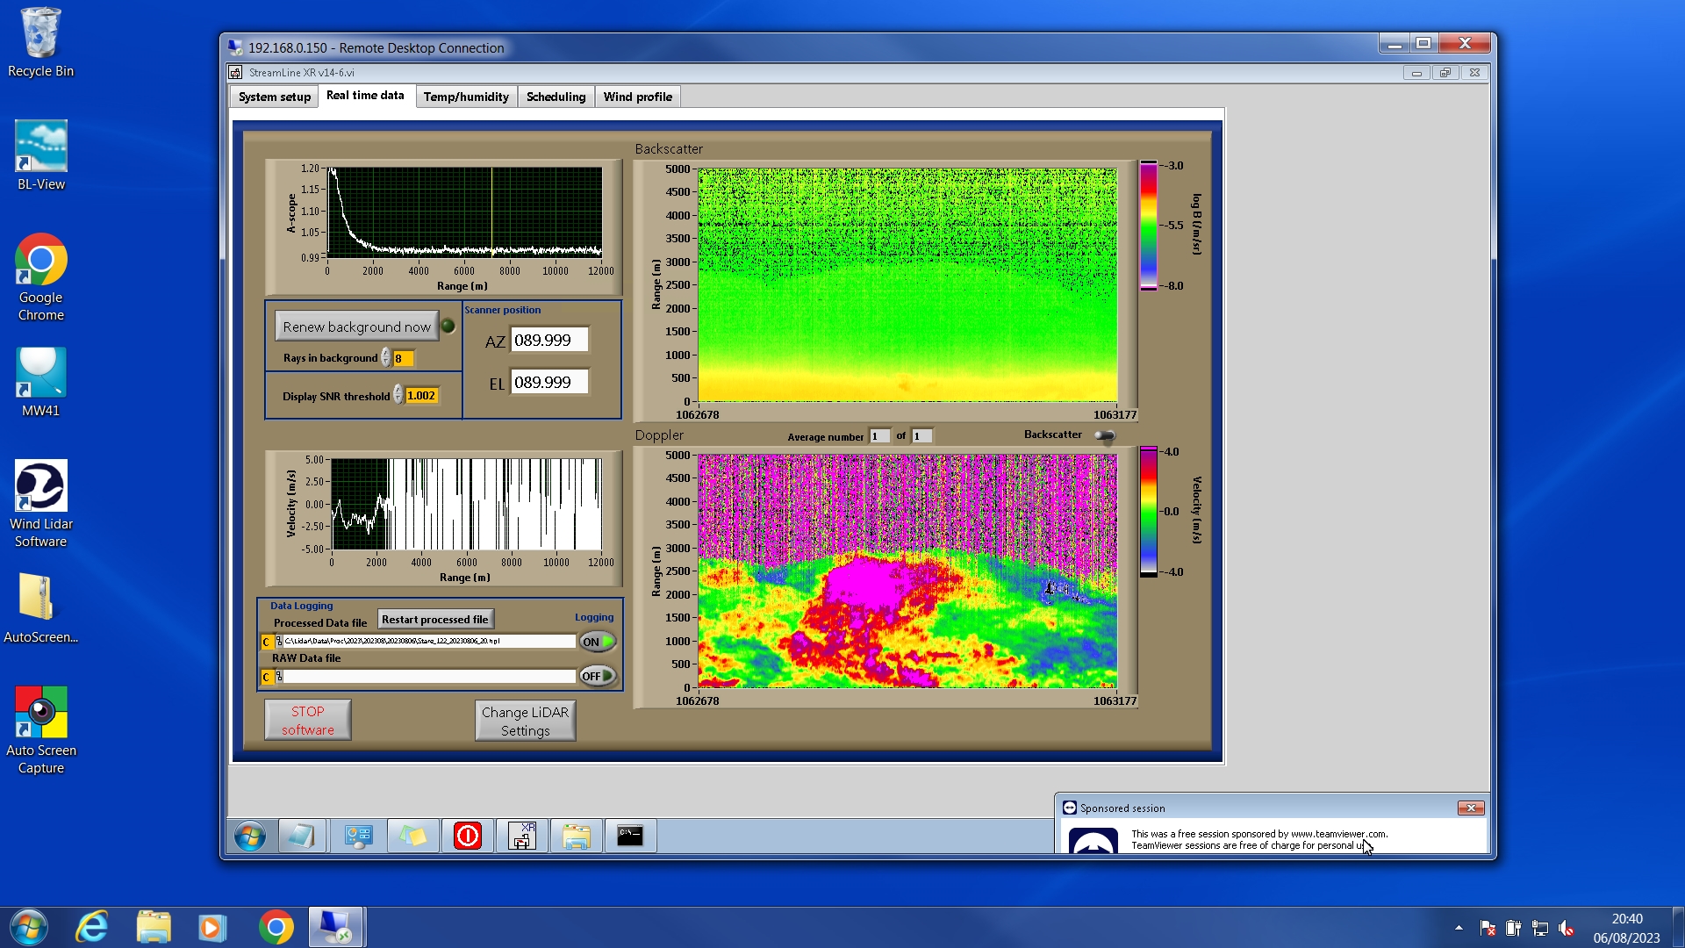This screenshot has height=948, width=1685.
Task: Click the Display SNR threshold stepper arrows
Action: click(398, 396)
